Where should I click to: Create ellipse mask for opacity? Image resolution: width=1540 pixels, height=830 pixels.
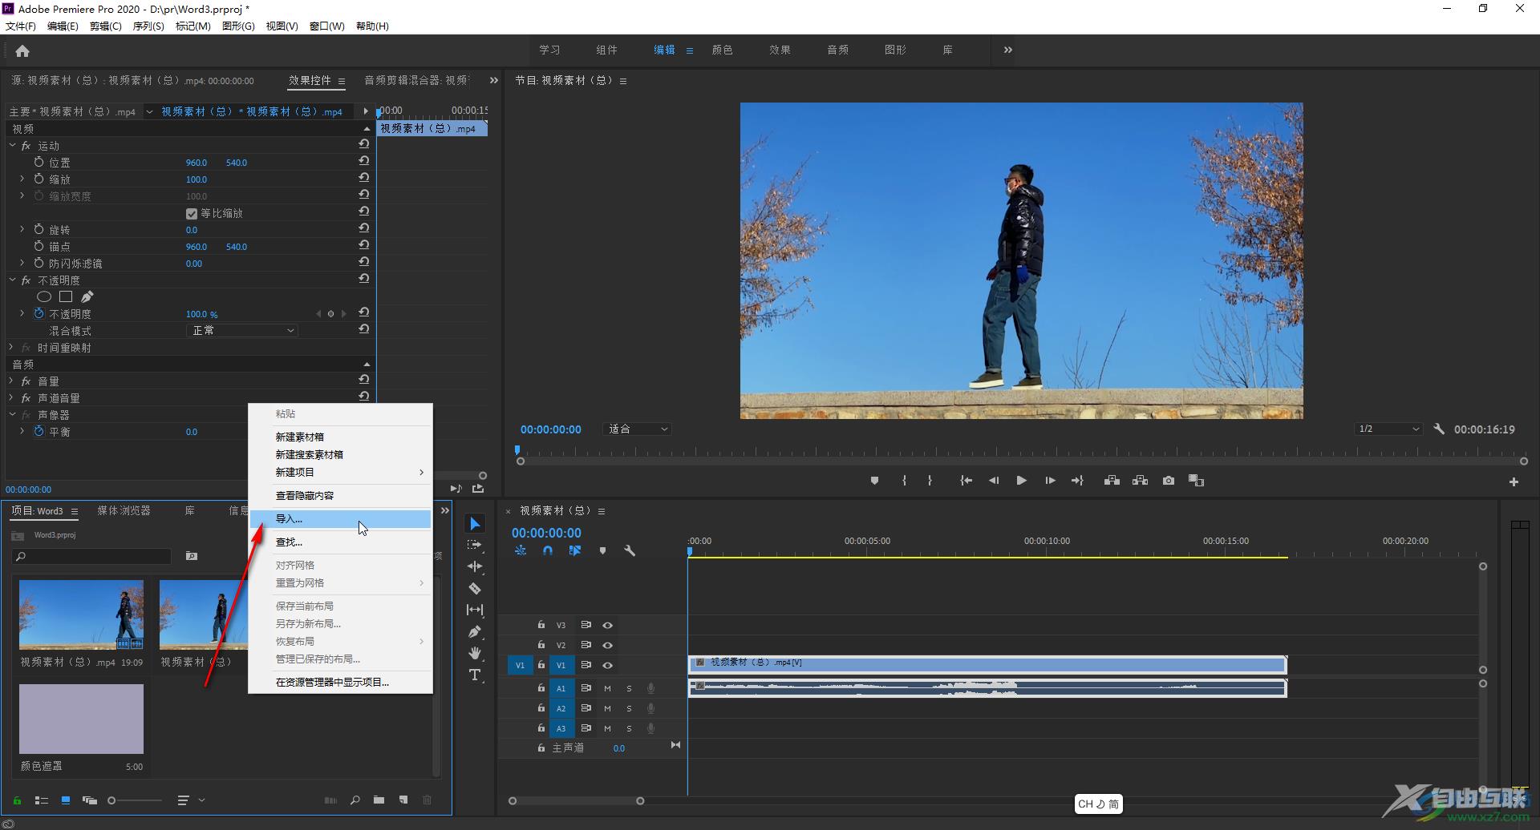coord(44,297)
